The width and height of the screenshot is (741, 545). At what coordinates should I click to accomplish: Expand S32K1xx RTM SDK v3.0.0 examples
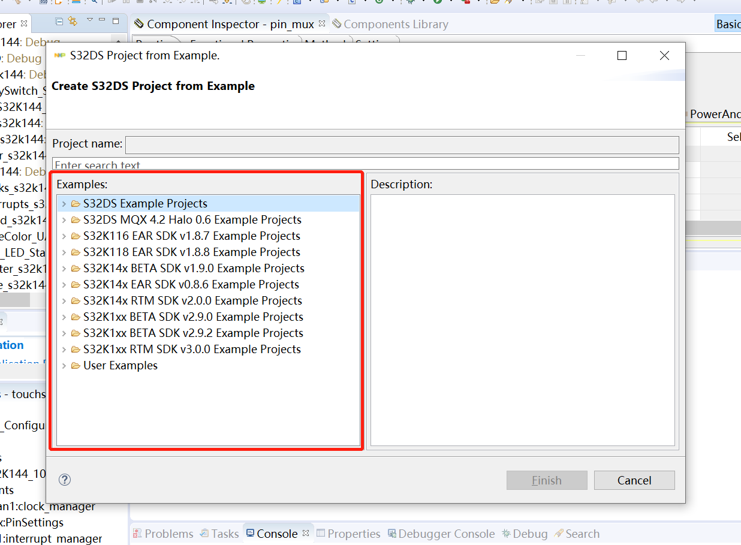point(64,350)
